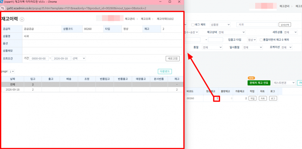The height and width of the screenshot is (149, 302).
Task: Toggle 품절이면서 재고 0 제외 checkbox
Action: point(261,40)
